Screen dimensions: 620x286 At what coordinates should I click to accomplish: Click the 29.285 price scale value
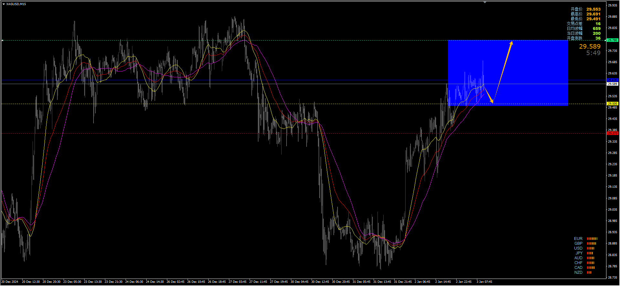(613, 153)
